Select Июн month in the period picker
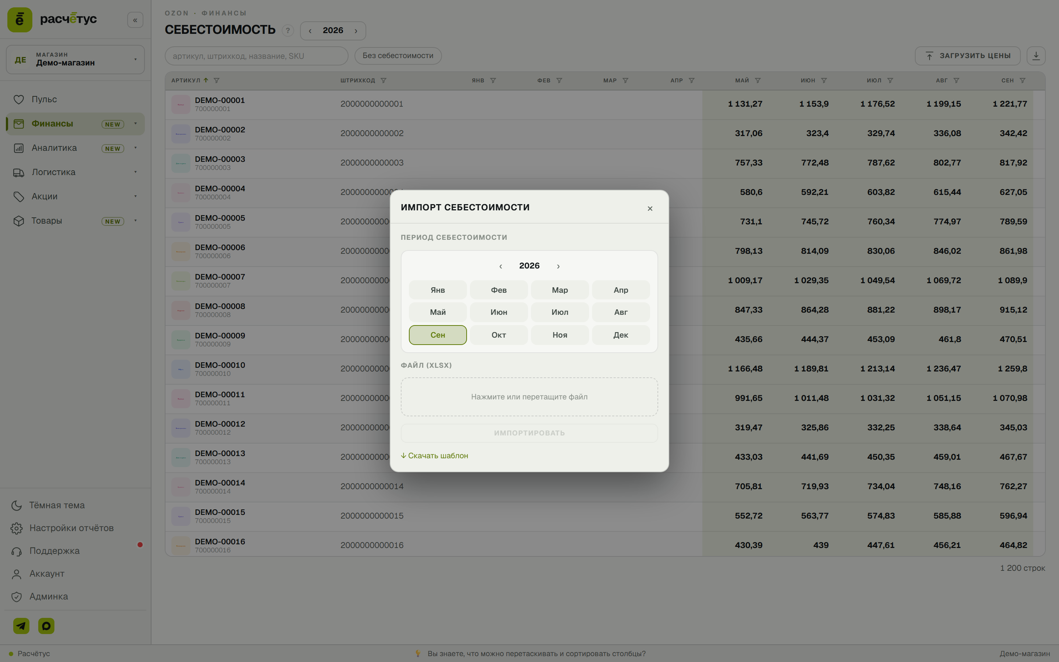 (x=499, y=312)
